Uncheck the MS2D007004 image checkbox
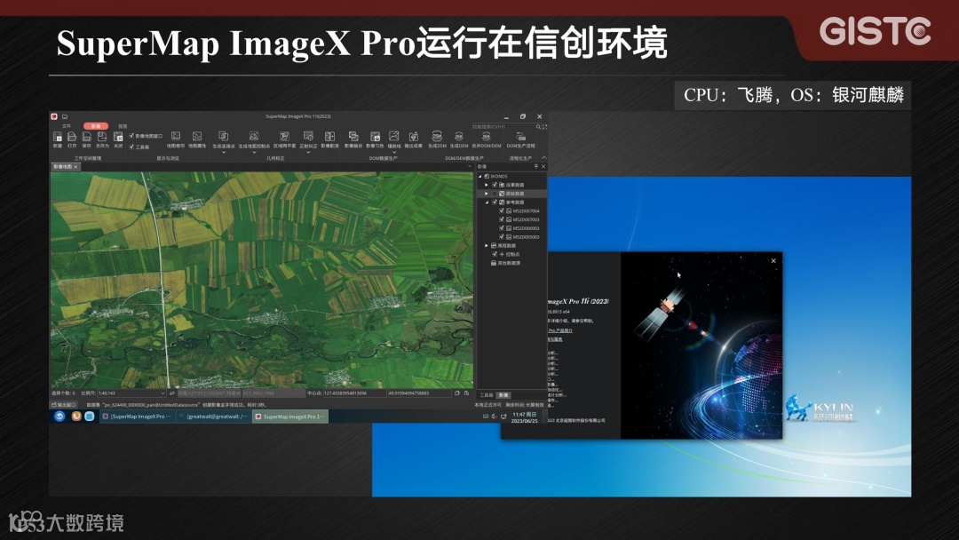959x540 pixels. 502,211
